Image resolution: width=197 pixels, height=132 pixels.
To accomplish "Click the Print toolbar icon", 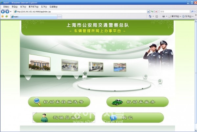I will click(x=164, y=16).
